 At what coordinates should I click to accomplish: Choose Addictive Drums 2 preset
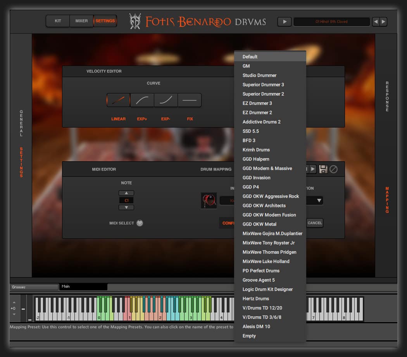(x=270, y=122)
